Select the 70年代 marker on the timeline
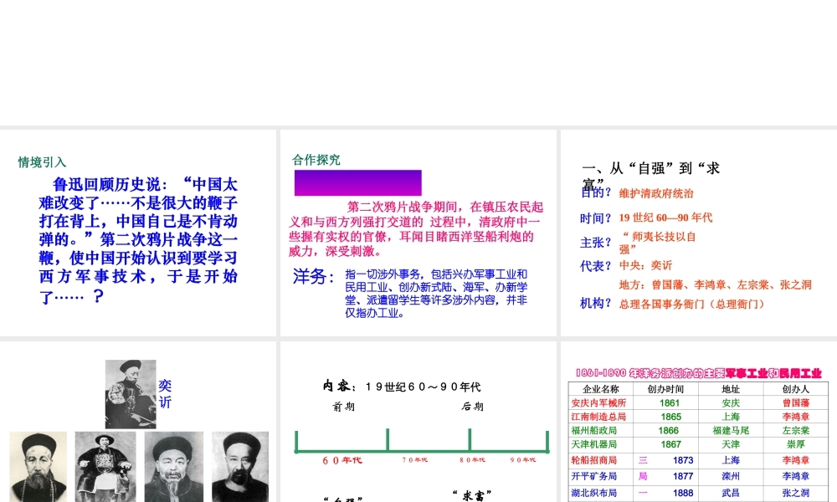The width and height of the screenshot is (837, 502). click(414, 459)
